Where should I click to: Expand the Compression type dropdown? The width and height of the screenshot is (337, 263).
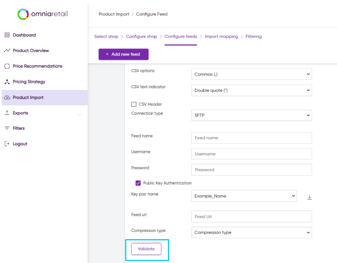pos(252,232)
